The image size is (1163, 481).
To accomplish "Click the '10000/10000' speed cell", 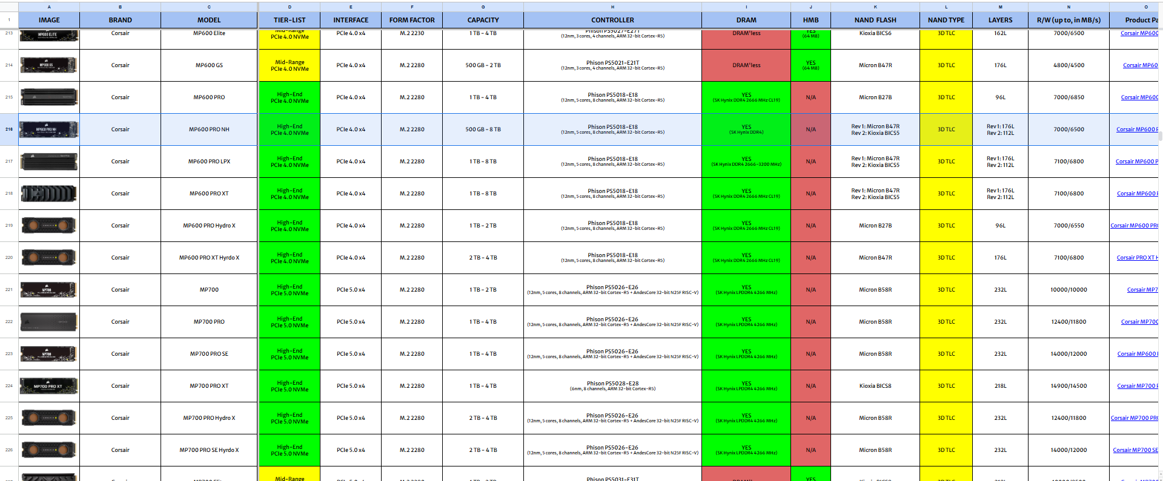I will [x=1069, y=290].
